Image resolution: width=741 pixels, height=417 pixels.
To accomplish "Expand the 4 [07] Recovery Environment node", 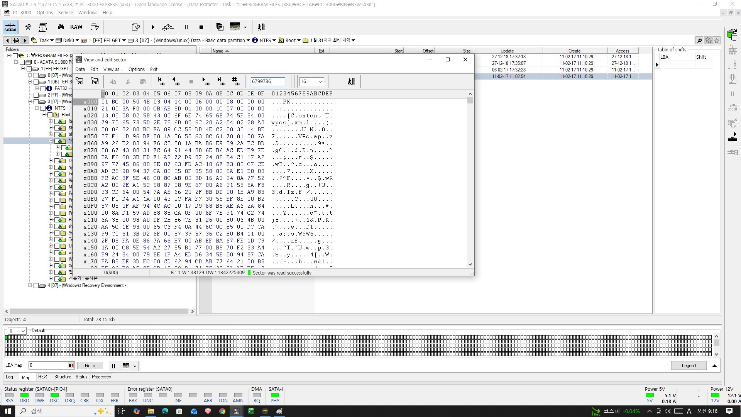I will click(x=30, y=286).
